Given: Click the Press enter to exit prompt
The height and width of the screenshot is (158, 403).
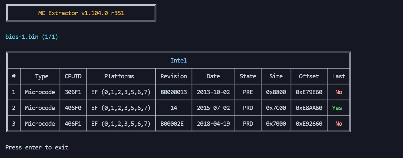Looking at the screenshot, I should (37, 147).
